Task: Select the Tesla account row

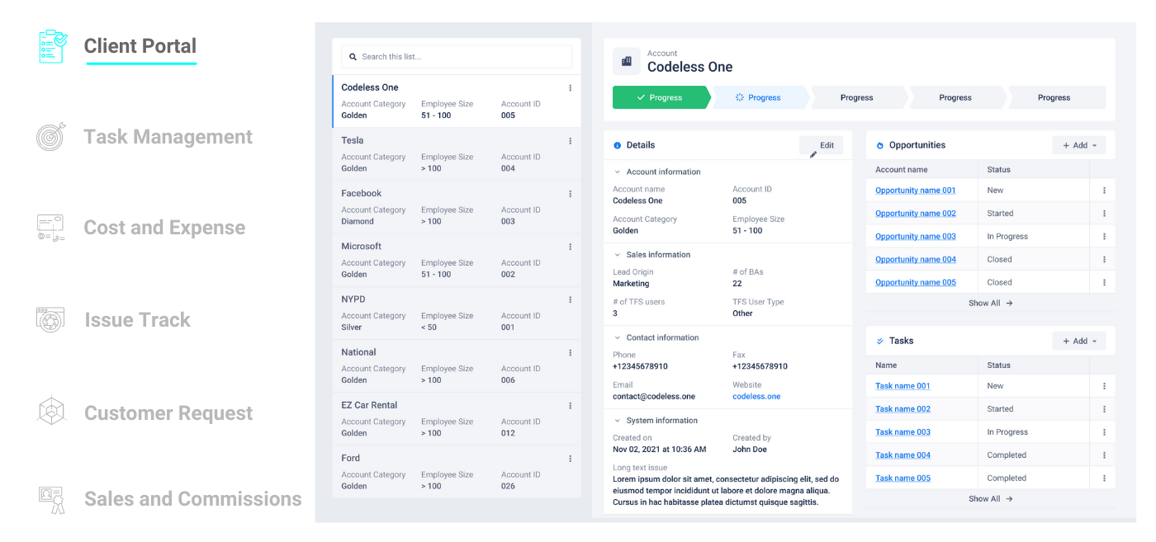Action: 457,154
